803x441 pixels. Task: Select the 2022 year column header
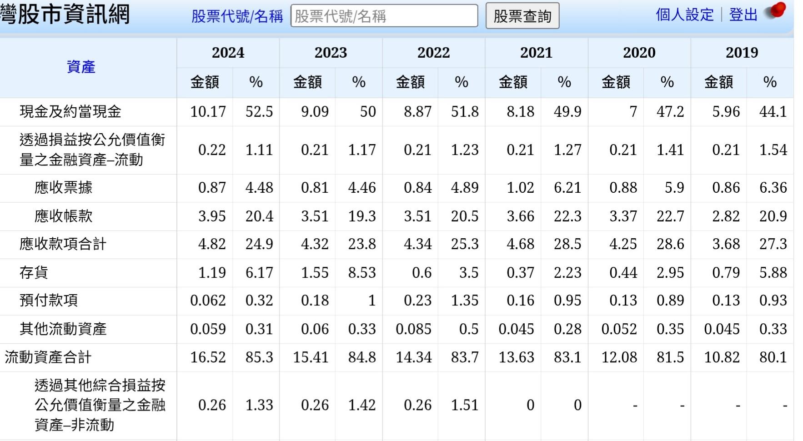(x=433, y=53)
